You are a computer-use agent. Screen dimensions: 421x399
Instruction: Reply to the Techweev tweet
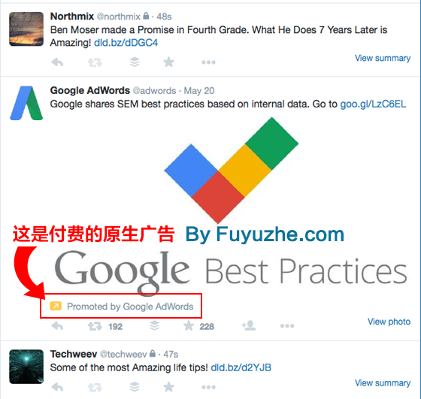[x=57, y=387]
